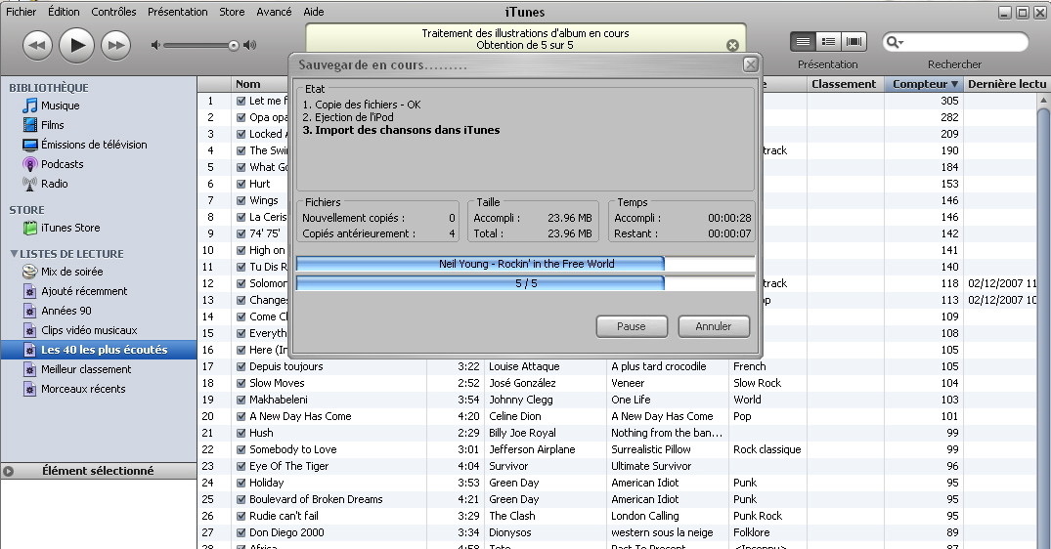Select the Rudie can't fail track name

point(284,516)
